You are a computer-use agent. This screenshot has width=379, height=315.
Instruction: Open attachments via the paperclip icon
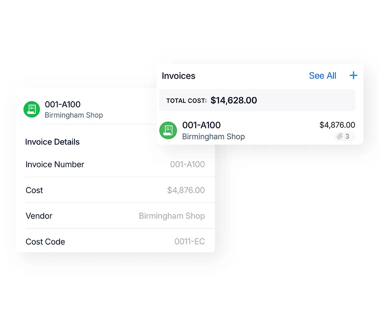(x=340, y=136)
